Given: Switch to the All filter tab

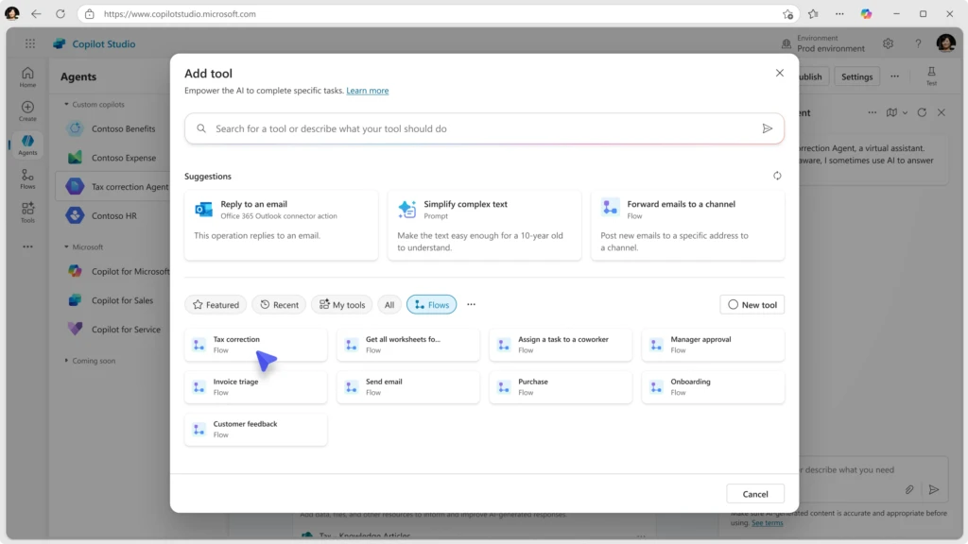Looking at the screenshot, I should pyautogui.click(x=389, y=304).
